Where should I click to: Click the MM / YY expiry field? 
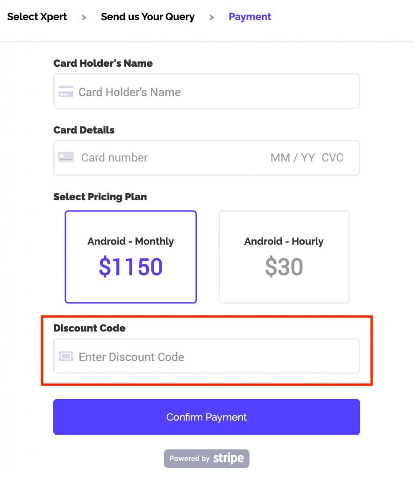293,157
